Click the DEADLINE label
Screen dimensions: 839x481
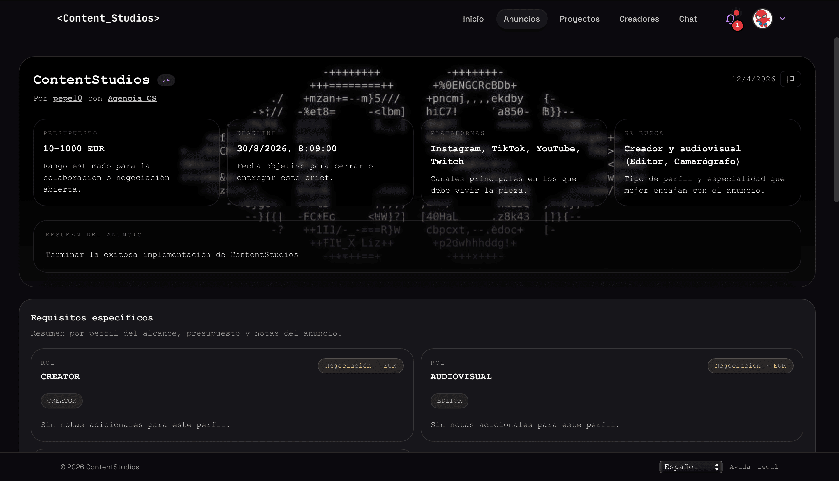click(256, 133)
